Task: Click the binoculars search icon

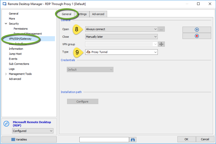Action: [133, 139]
